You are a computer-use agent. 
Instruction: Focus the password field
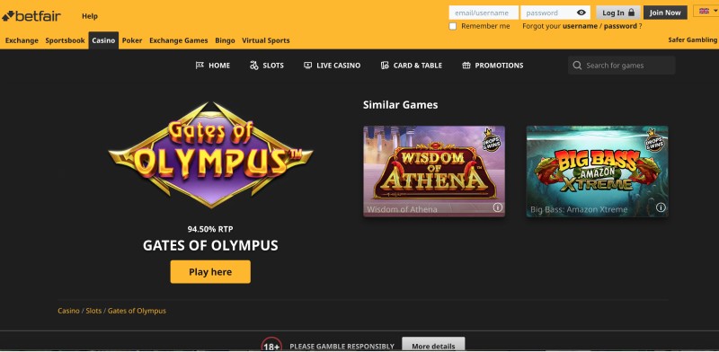[555, 13]
